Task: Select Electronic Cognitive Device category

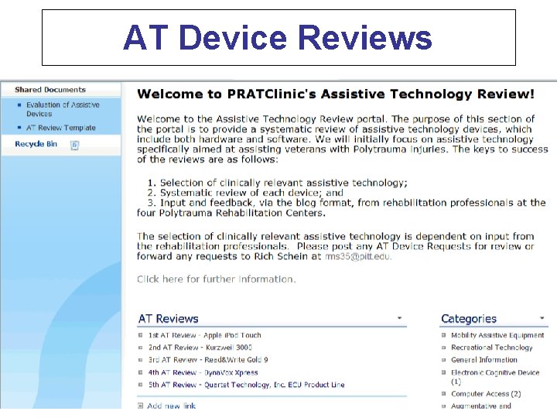Action: pyautogui.click(x=495, y=377)
